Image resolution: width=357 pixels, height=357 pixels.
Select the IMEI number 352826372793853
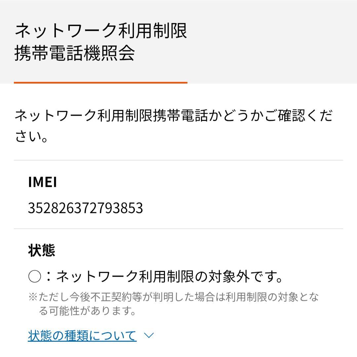[85, 208]
